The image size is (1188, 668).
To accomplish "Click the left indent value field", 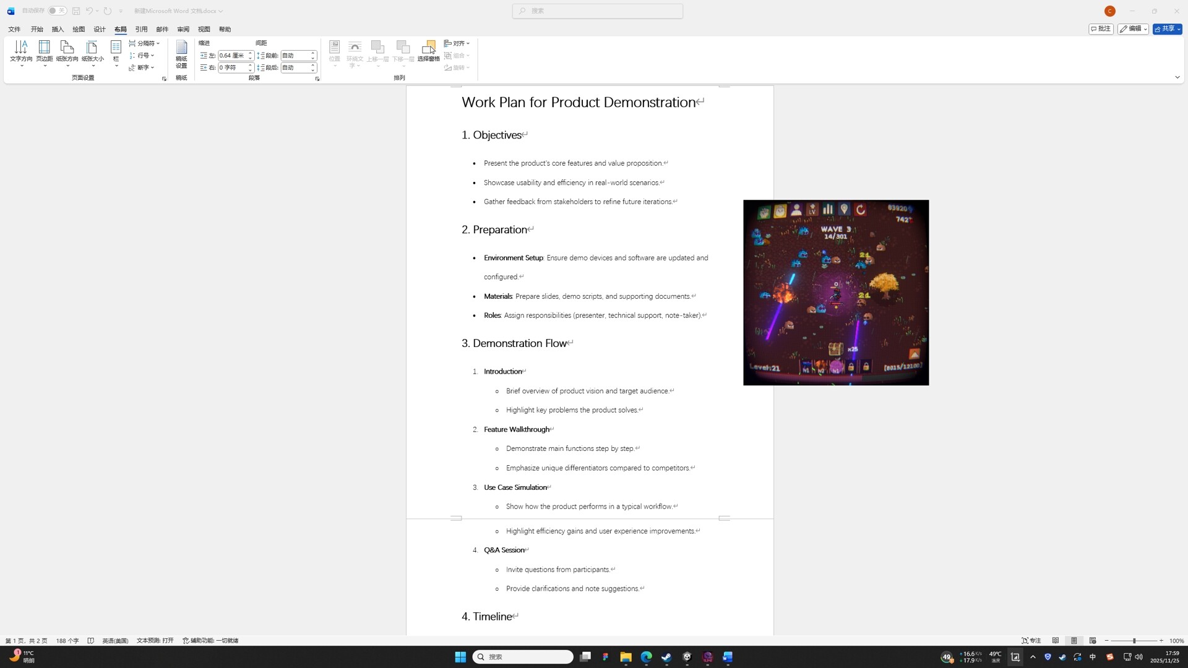I will pos(233,56).
